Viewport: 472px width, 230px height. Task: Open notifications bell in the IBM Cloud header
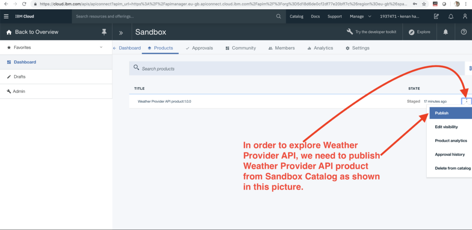point(451,16)
